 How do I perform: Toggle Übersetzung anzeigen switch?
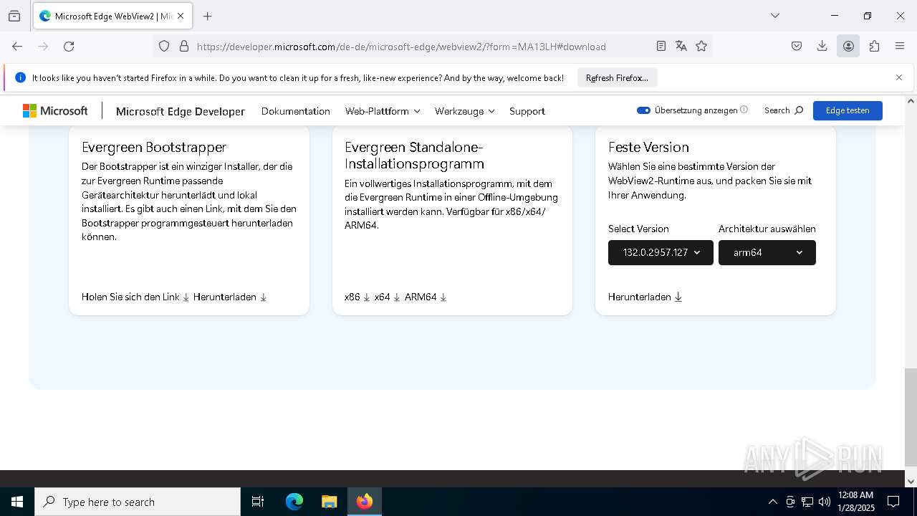click(643, 110)
